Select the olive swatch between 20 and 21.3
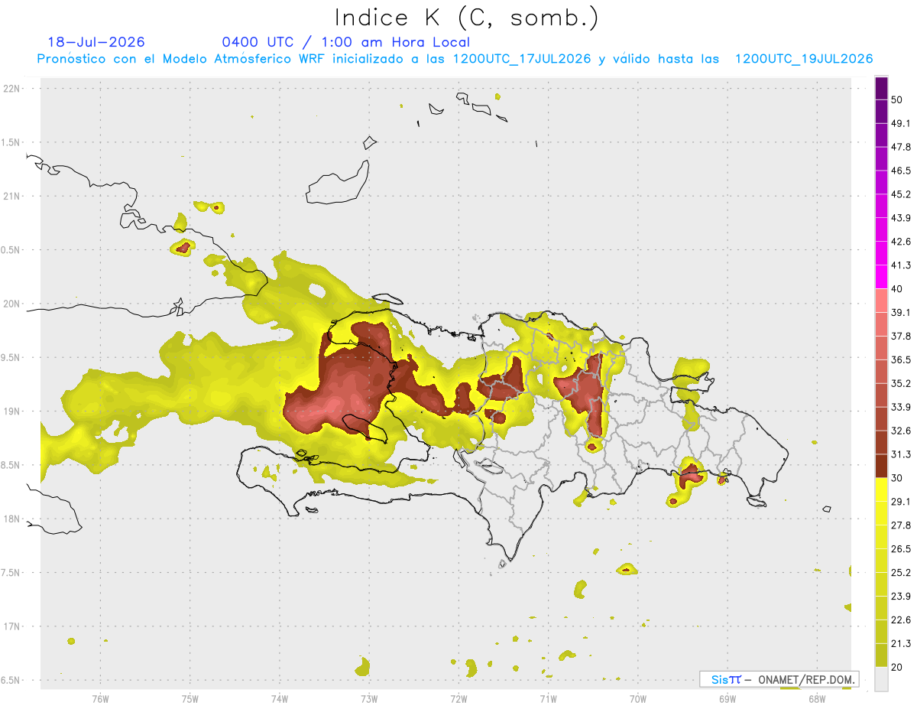This screenshot has height=709, width=917. (881, 655)
